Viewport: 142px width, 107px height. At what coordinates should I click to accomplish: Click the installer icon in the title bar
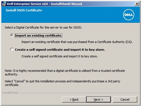pos(4,4)
